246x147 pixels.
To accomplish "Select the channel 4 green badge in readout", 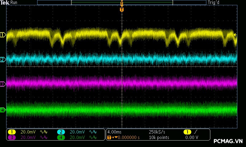I will tap(61, 138).
